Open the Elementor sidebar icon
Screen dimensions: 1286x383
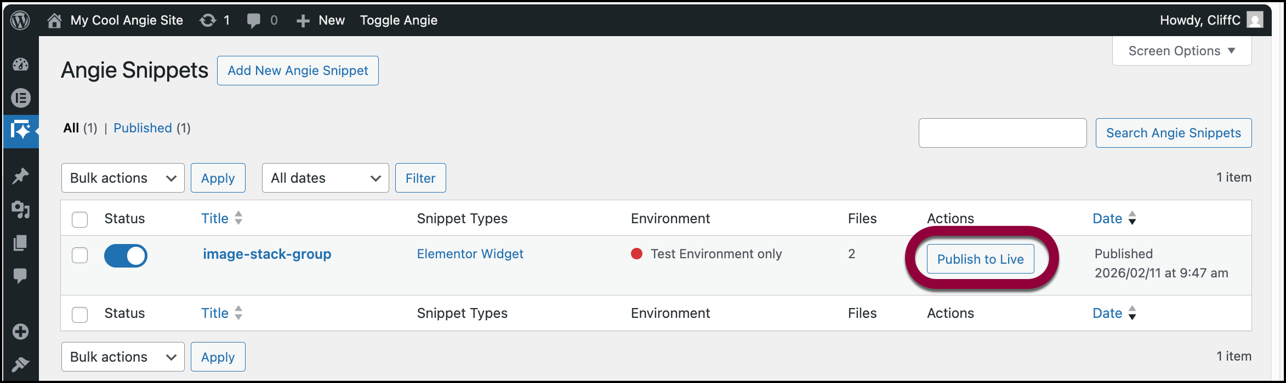click(x=20, y=98)
